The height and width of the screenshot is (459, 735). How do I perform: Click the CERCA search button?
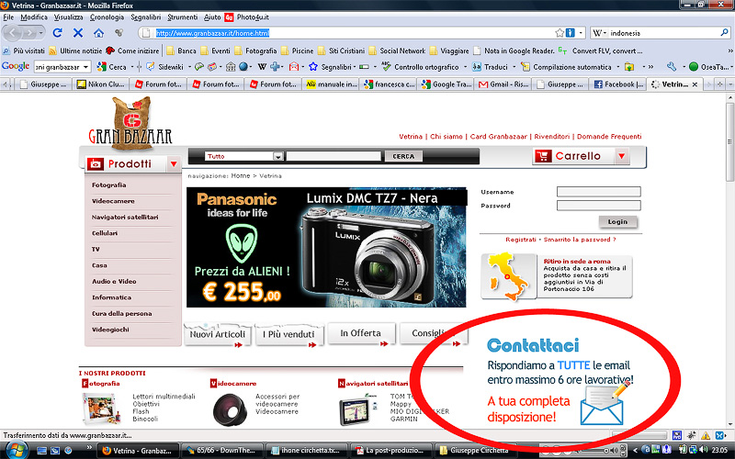[403, 156]
